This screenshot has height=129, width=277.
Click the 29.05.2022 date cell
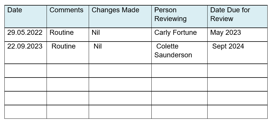click(x=25, y=35)
